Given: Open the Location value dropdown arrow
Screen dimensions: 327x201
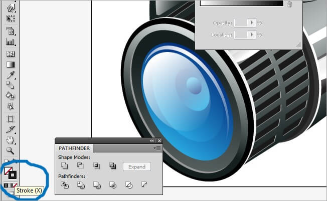Looking at the screenshot, I should click(x=252, y=34).
